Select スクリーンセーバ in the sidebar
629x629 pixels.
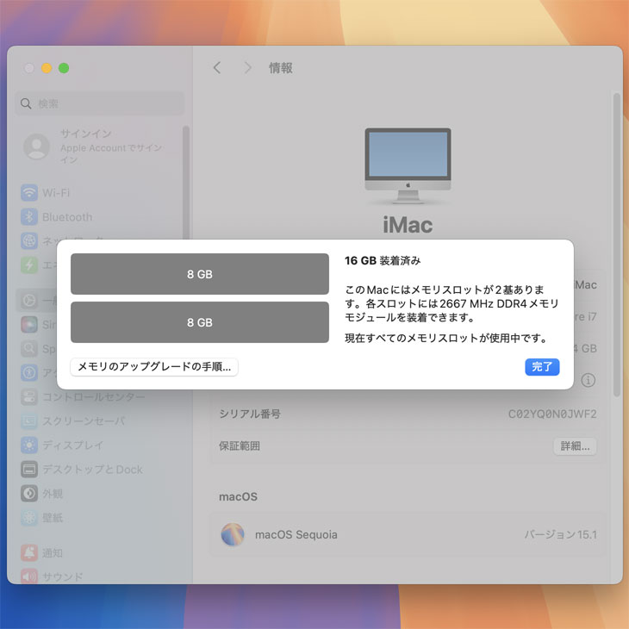(83, 421)
